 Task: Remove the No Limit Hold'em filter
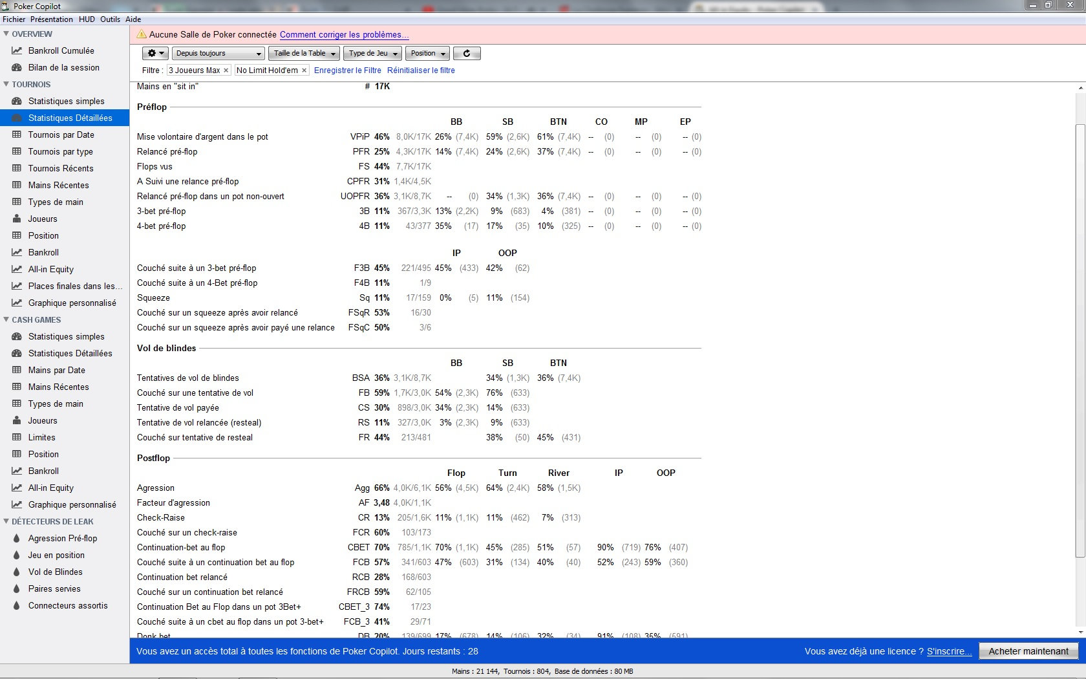(304, 70)
